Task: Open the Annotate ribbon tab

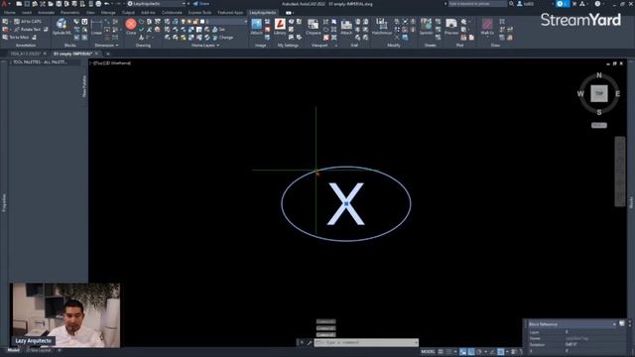Action: pyautogui.click(x=46, y=13)
